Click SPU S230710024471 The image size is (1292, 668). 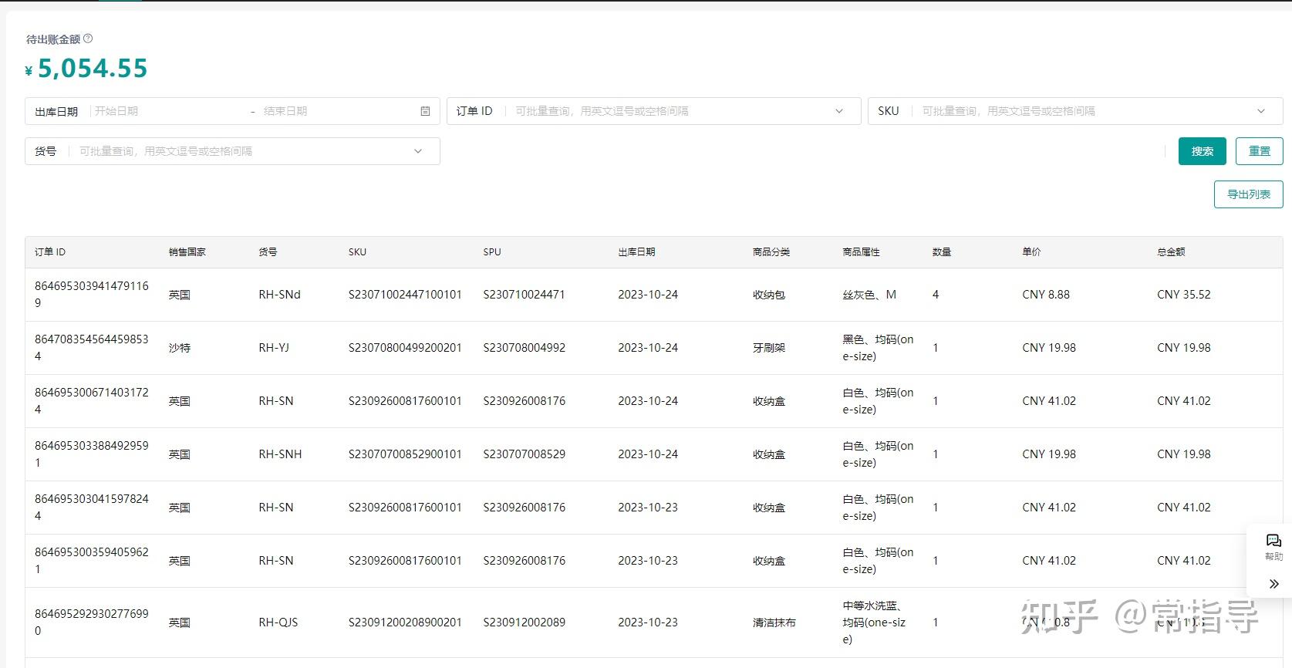click(x=524, y=295)
